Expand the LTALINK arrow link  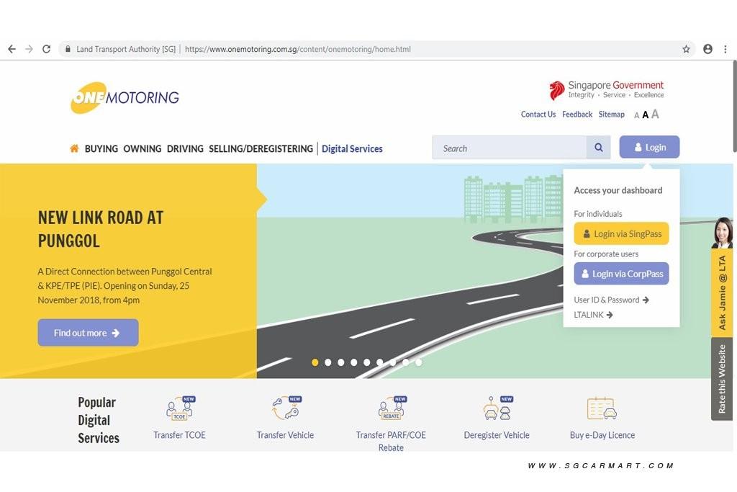[593, 315]
